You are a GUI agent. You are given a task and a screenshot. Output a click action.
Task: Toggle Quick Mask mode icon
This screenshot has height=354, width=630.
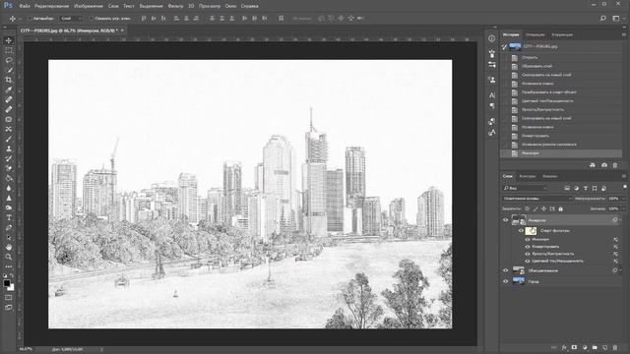pos(9,298)
